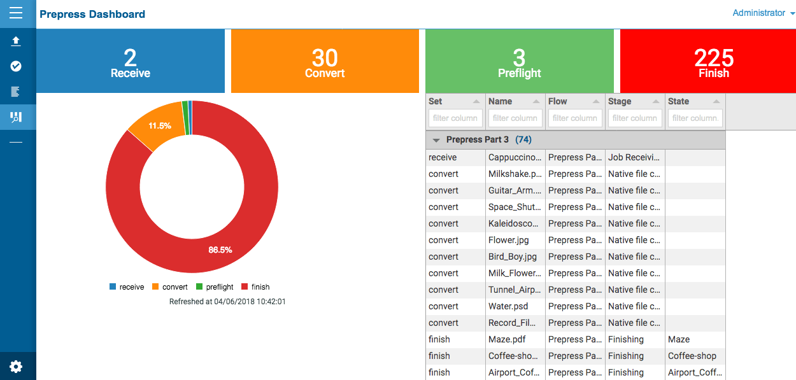This screenshot has height=380, width=796.
Task: Focus the Set filter column field
Action: [x=455, y=118]
